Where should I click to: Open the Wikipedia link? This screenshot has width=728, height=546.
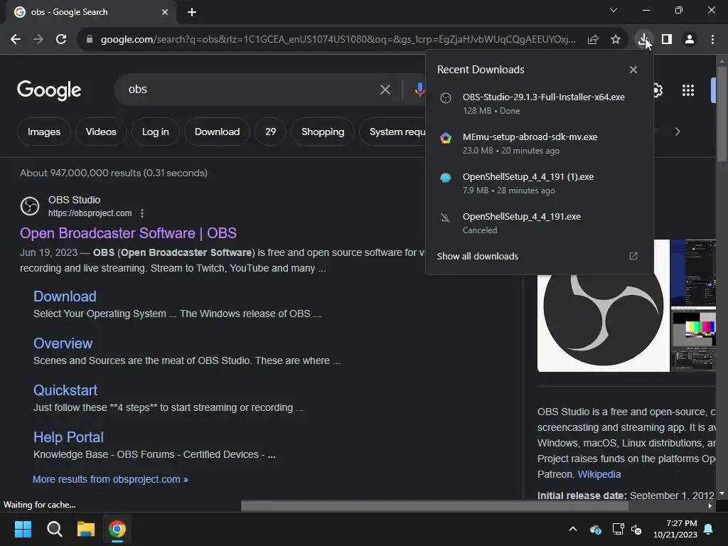pyautogui.click(x=599, y=474)
